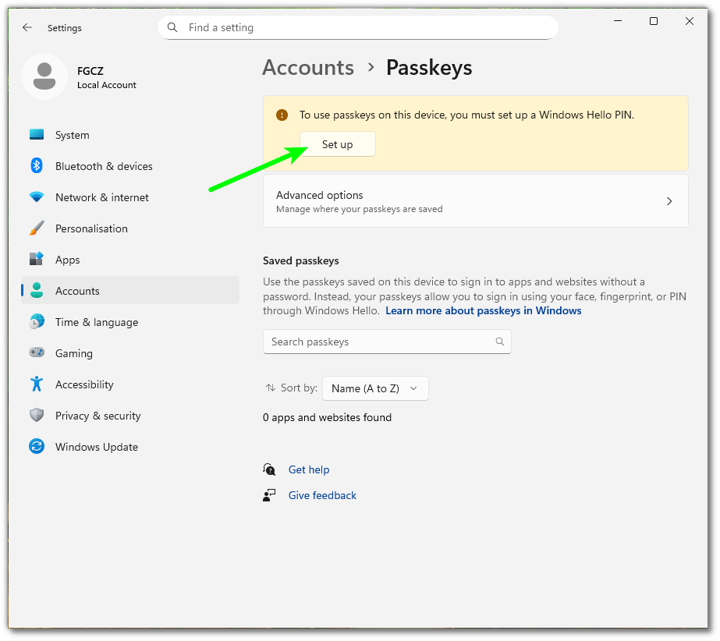Image resolution: width=720 pixels, height=641 pixels.
Task: Select Personalisation in the sidebar
Action: tap(130, 228)
